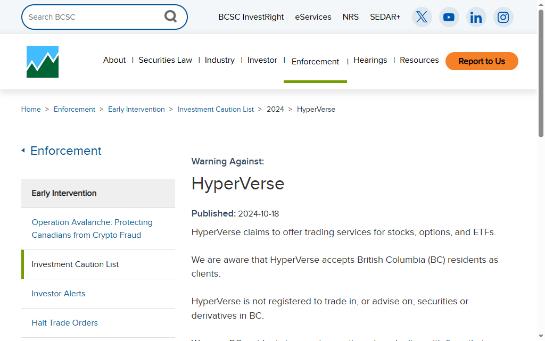Click the BCSC mountain logo
545x341 pixels.
tap(43, 62)
